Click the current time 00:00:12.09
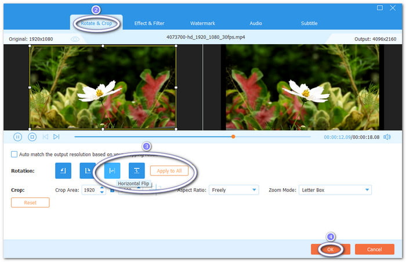406x262 pixels. [x=337, y=137]
